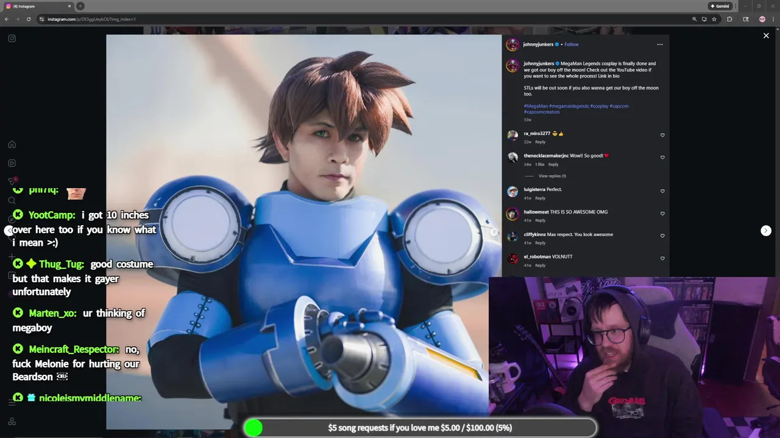Open the browser extensions menu

[x=729, y=19]
